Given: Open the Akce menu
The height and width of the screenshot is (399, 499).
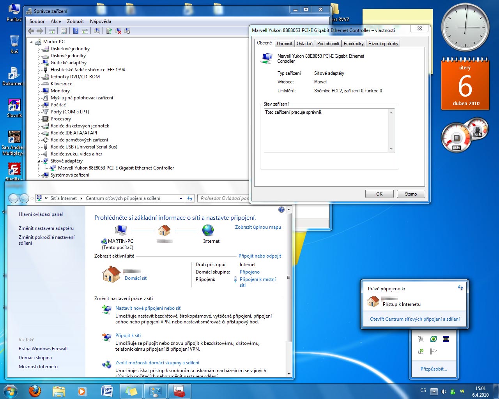Looking at the screenshot, I should (56, 21).
